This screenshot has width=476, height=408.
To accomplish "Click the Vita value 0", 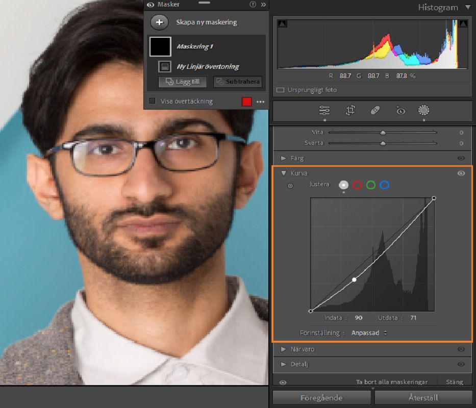I will click(x=461, y=133).
